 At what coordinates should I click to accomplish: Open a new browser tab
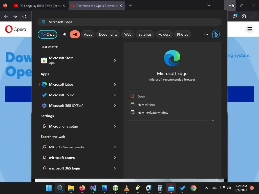[130, 6]
